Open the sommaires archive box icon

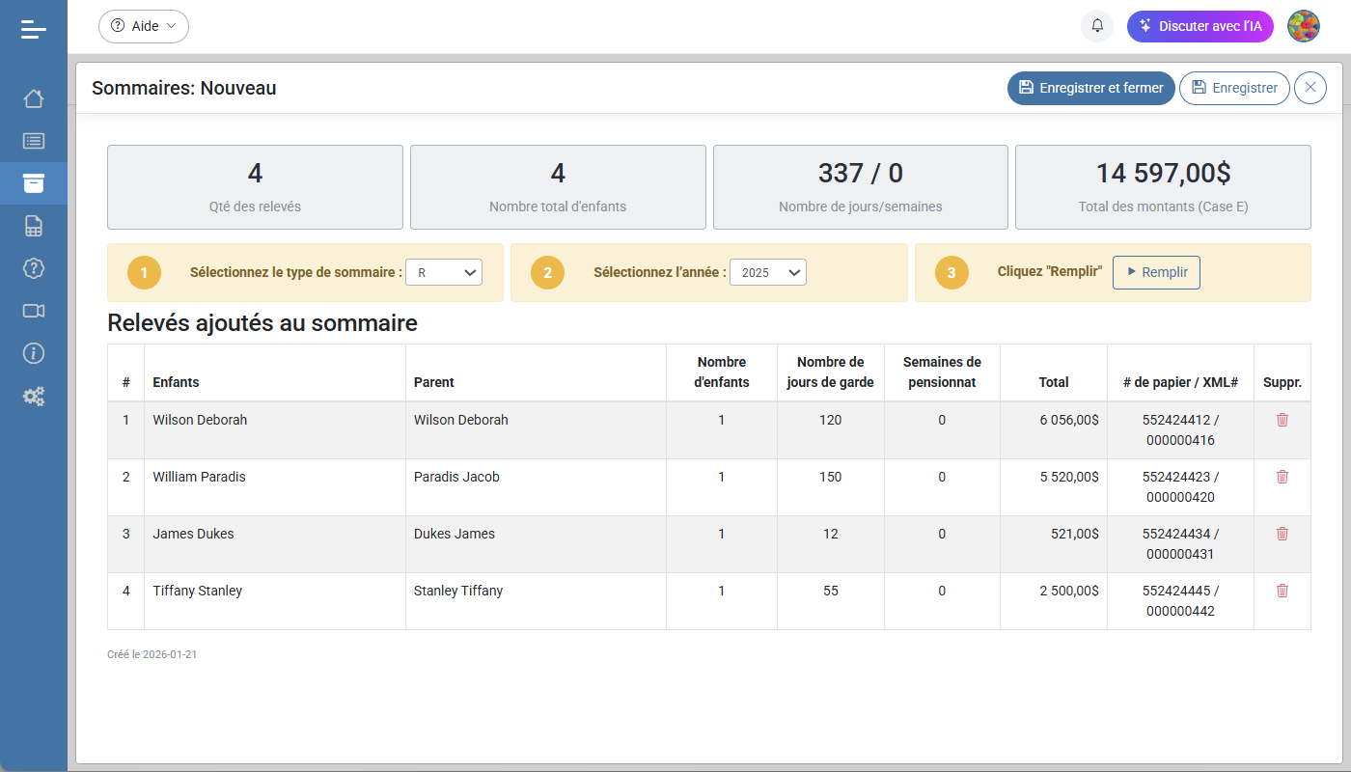click(34, 182)
